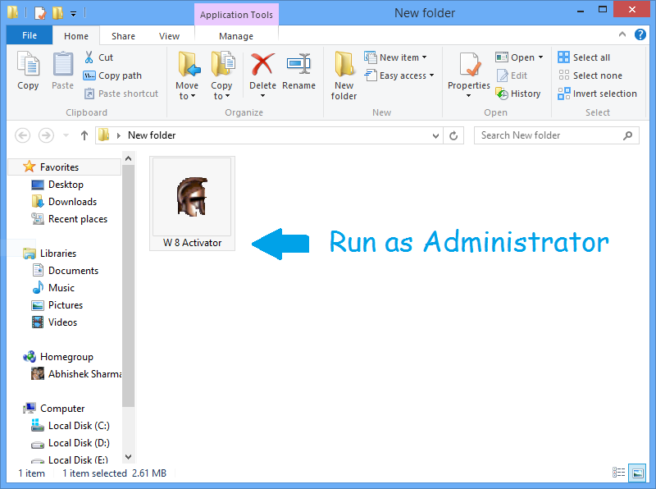Viewport: 656px width, 489px height.
Task: Switch to the View ribbon tab
Action: click(x=169, y=36)
